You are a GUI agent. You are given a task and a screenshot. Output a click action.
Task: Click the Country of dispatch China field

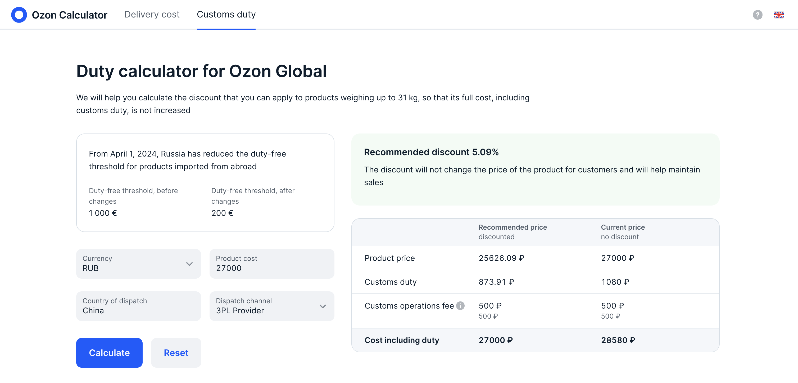click(138, 306)
